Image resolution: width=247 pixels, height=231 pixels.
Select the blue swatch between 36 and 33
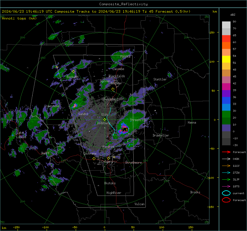(226, 100)
